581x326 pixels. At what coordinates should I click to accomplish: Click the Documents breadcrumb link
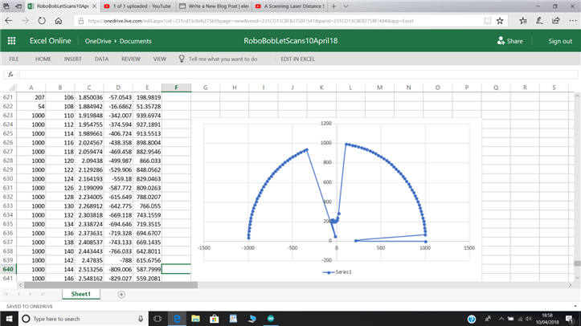point(135,41)
